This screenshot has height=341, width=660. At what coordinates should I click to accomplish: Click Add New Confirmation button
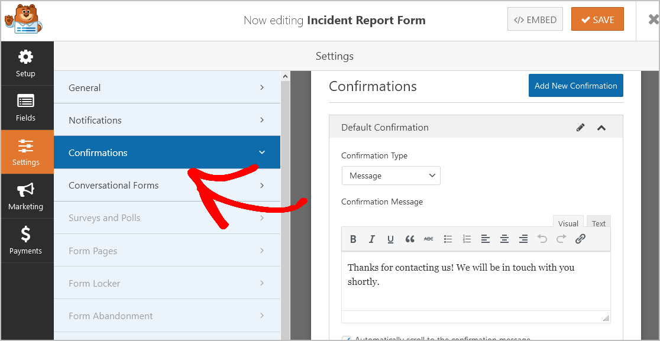(576, 86)
